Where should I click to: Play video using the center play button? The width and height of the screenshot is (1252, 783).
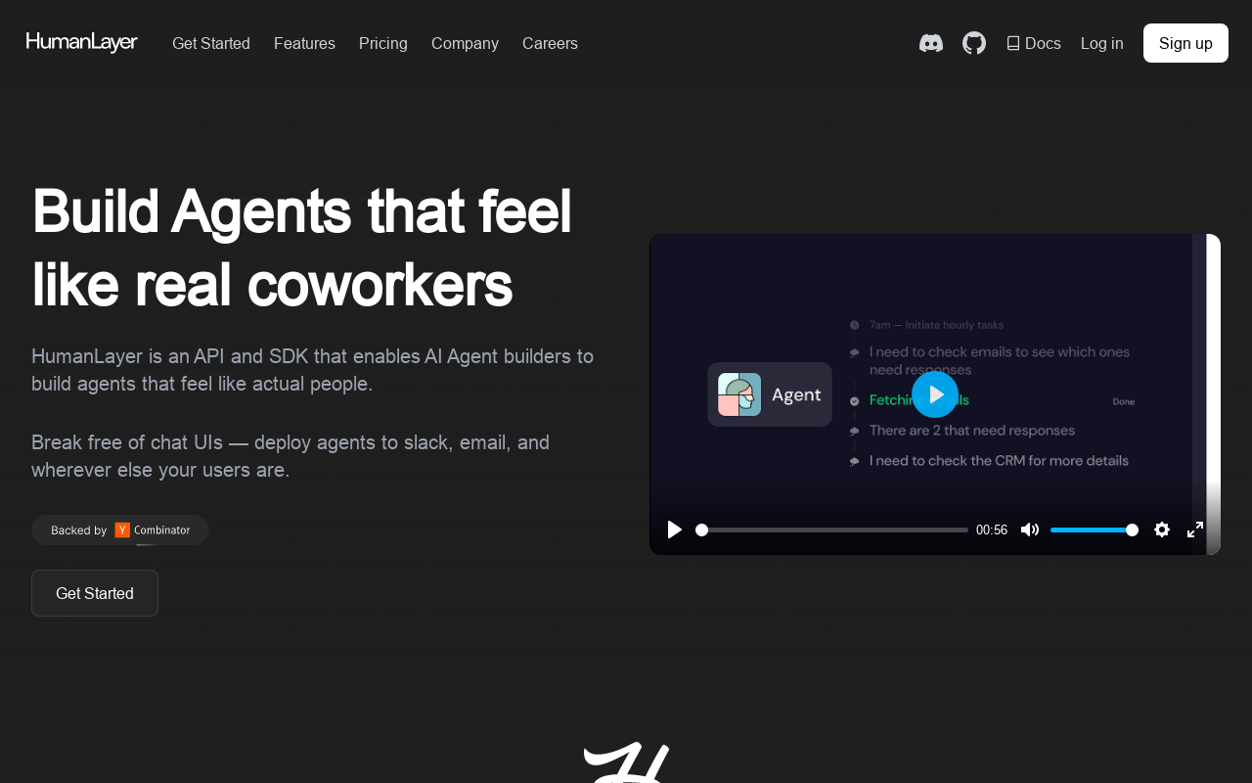pos(935,394)
